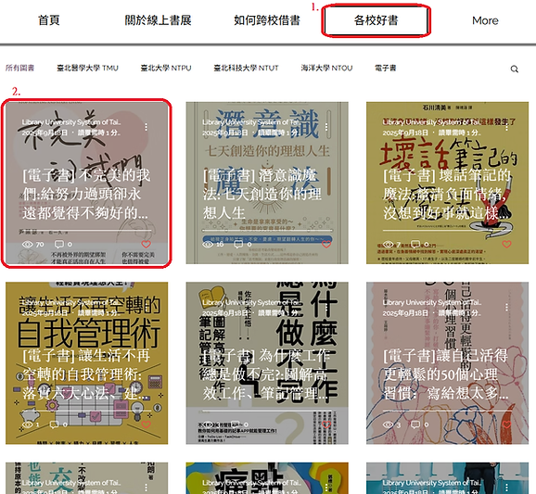Filter by 海洋大學 NTOU category
Viewport: 536px width, 494px height.
click(326, 68)
